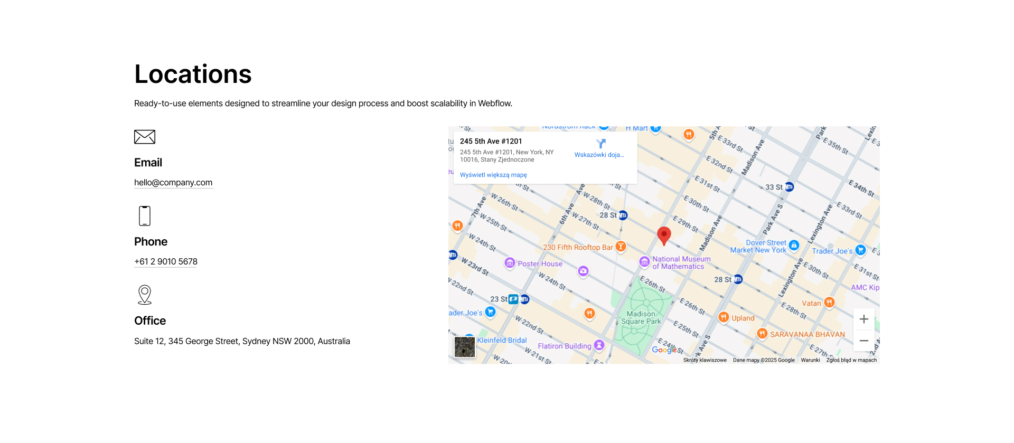Click the Madison Square Park label
This screenshot has height=443, width=1014.
(641, 317)
